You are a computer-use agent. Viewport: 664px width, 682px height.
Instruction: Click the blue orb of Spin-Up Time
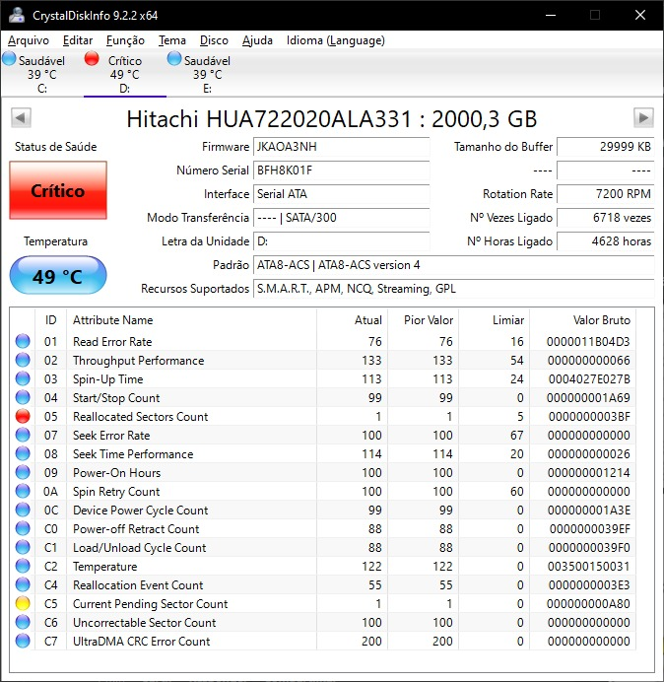23,378
